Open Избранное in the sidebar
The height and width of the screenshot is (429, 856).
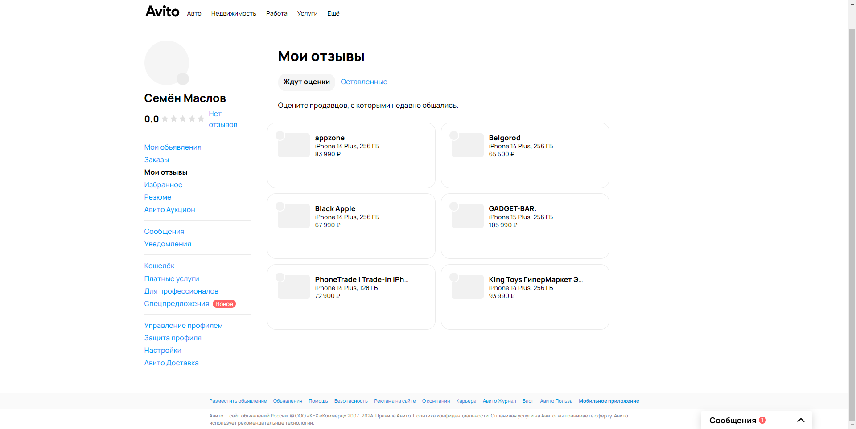point(163,185)
